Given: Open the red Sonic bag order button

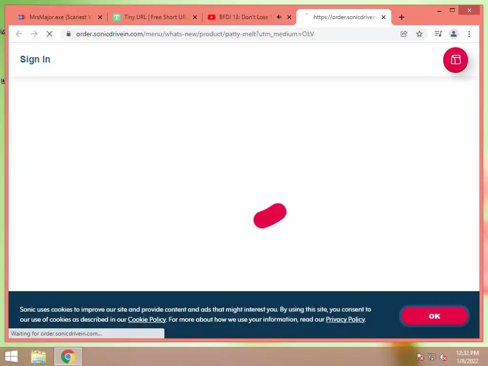Looking at the screenshot, I should [455, 60].
